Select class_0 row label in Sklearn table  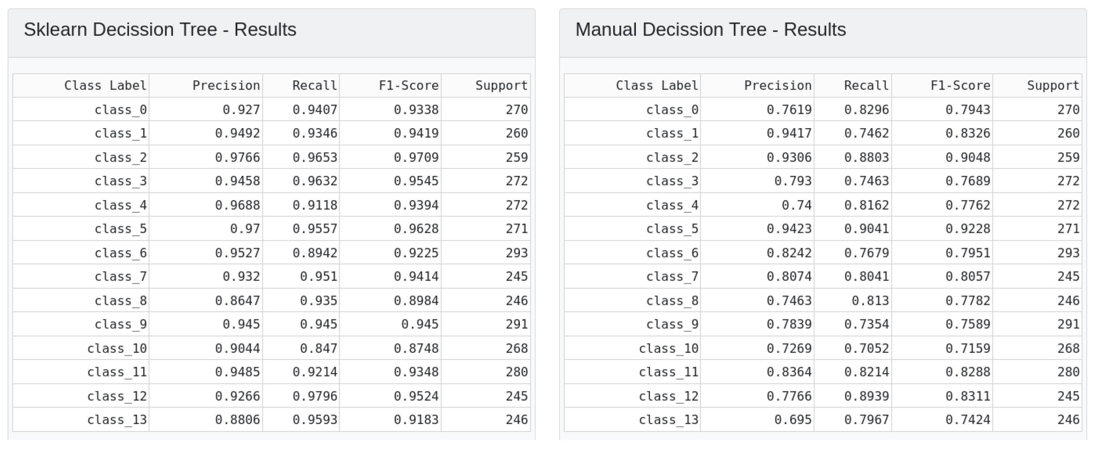120,110
